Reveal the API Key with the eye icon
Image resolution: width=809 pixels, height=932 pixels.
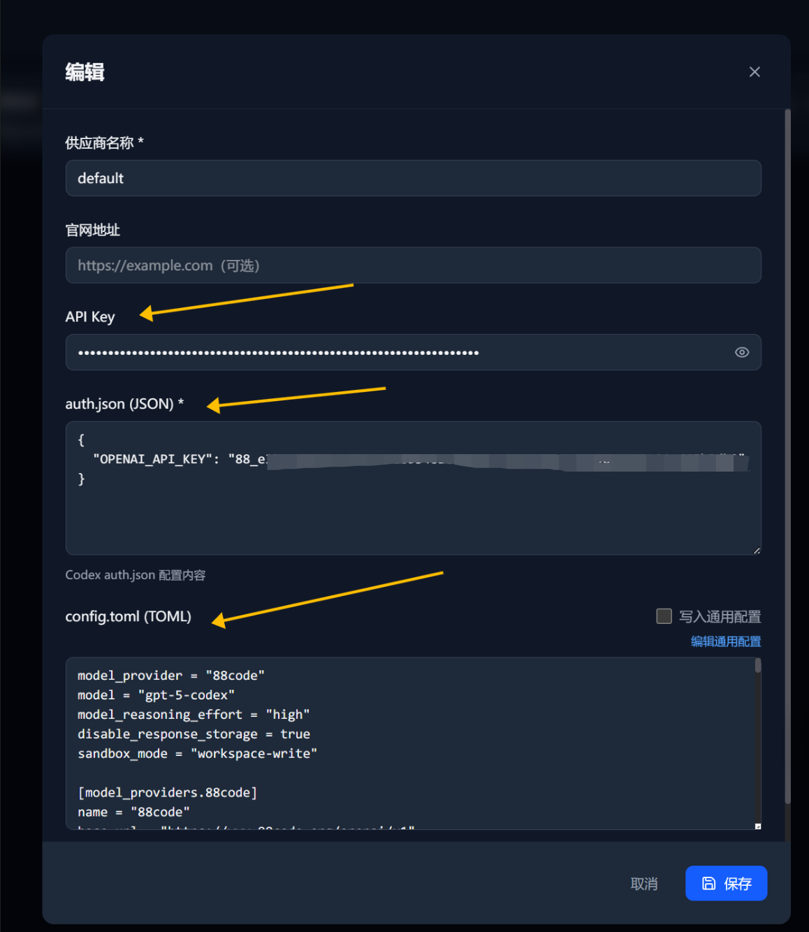coord(742,352)
